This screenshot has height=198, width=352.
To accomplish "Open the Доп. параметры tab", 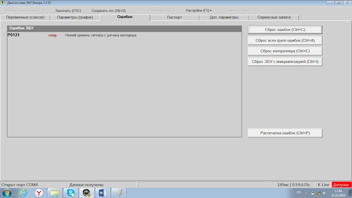I will click(224, 17).
